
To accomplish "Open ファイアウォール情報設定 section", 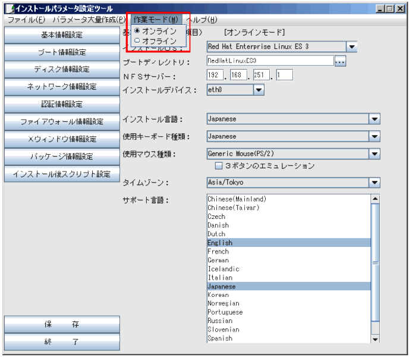I will click(x=62, y=121).
